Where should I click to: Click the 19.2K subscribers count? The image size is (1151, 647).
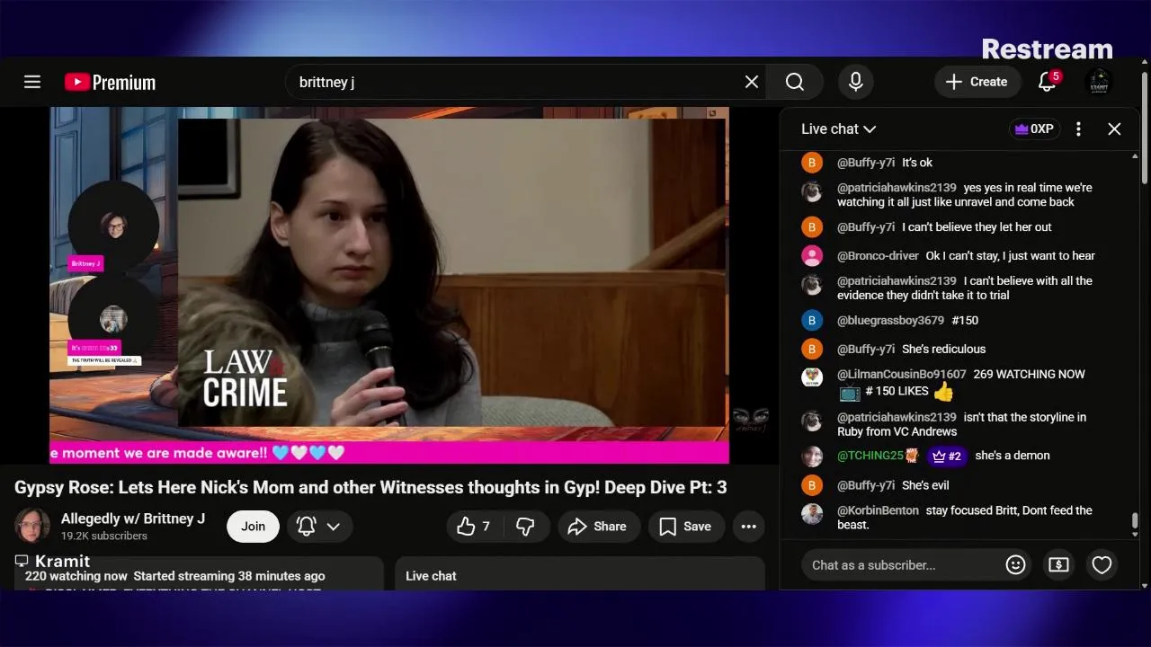click(103, 536)
